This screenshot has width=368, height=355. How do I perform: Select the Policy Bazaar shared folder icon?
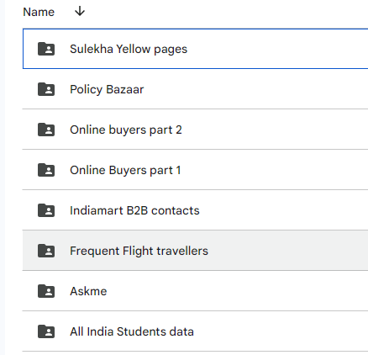coord(46,89)
